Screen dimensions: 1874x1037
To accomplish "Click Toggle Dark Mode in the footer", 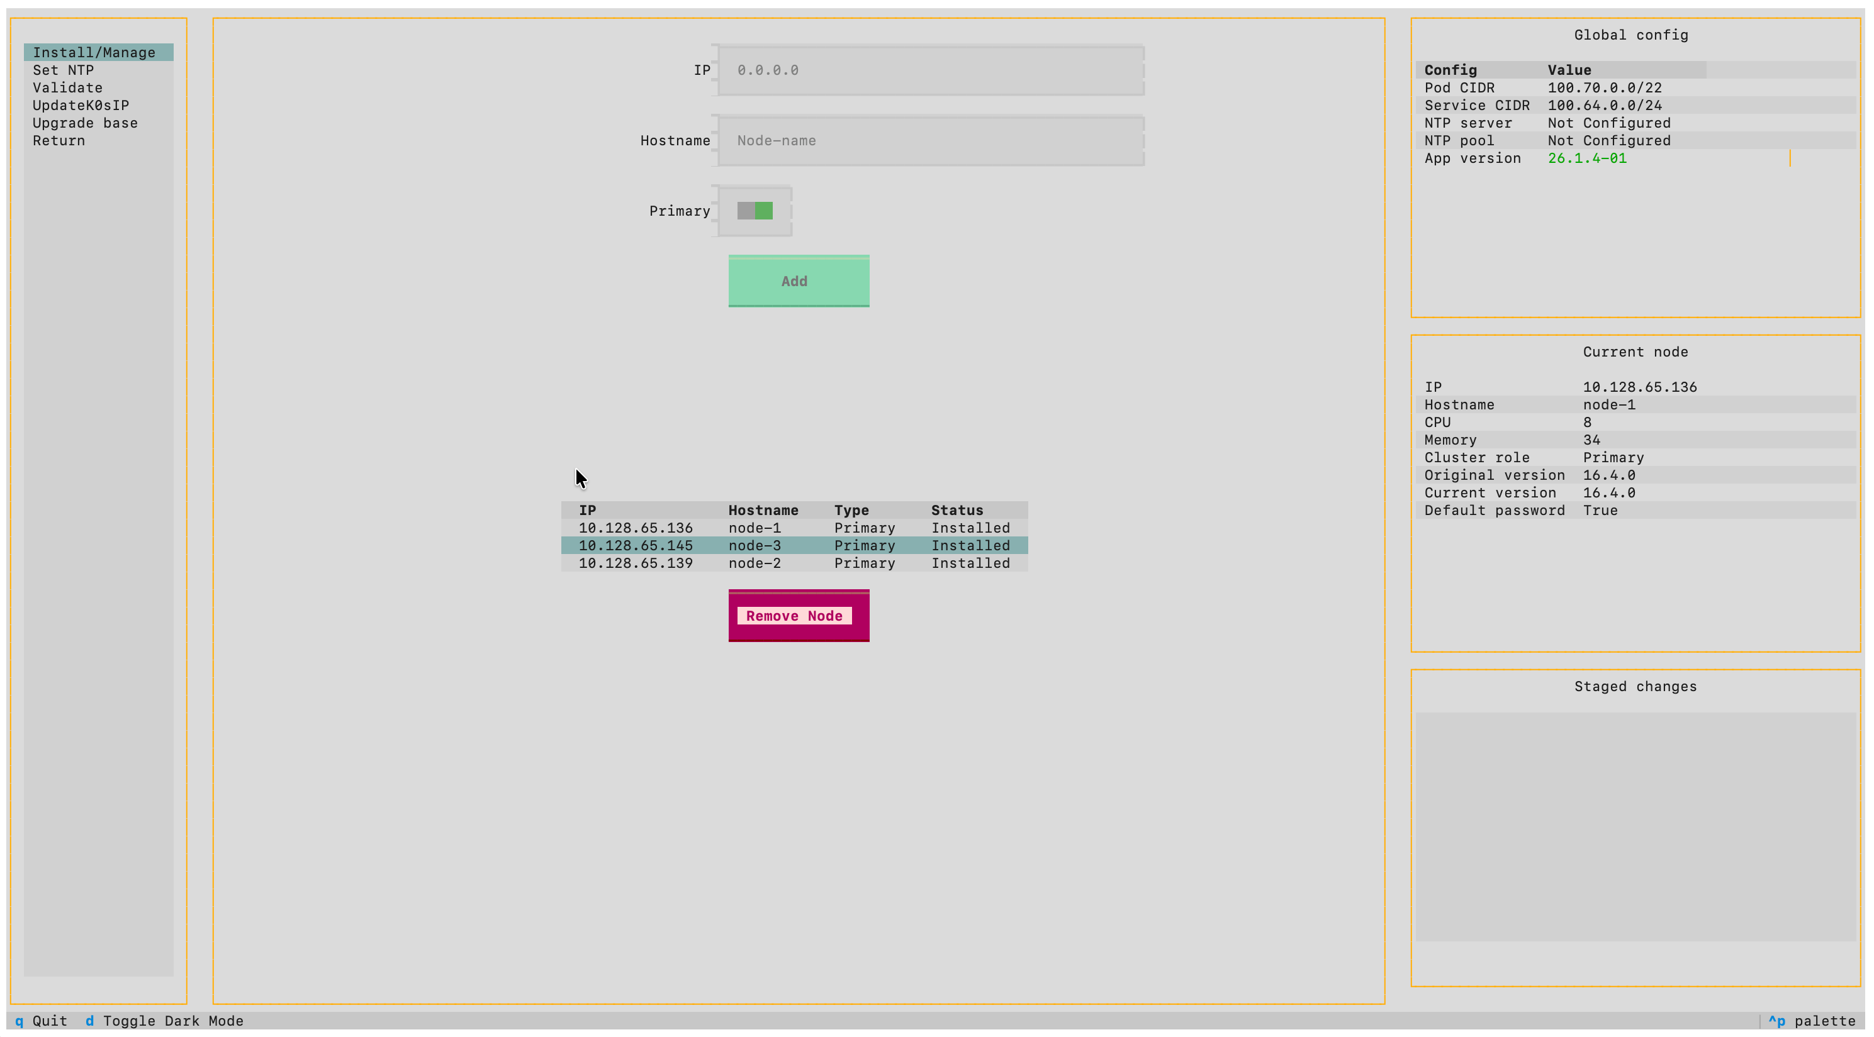I will click(164, 1021).
